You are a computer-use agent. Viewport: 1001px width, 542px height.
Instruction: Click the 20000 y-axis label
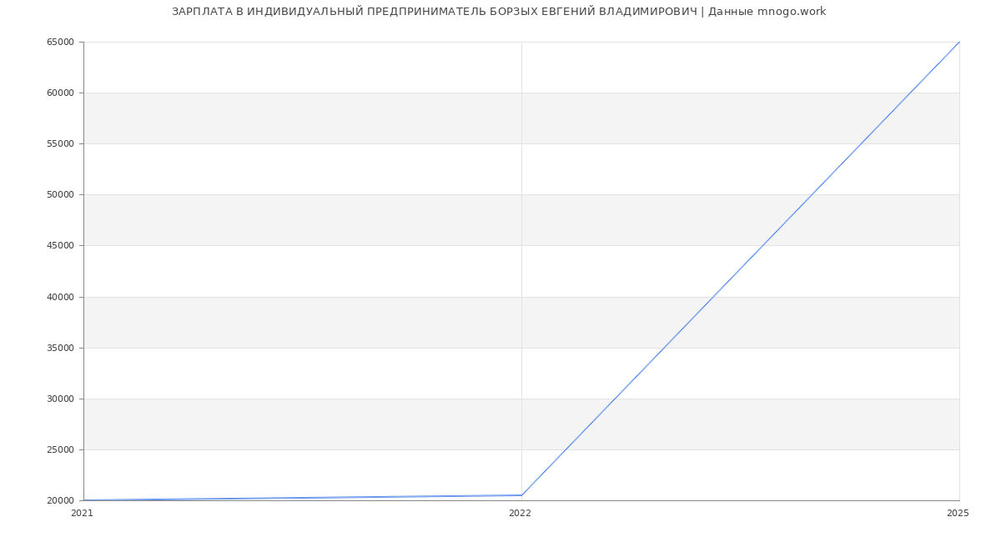60,501
